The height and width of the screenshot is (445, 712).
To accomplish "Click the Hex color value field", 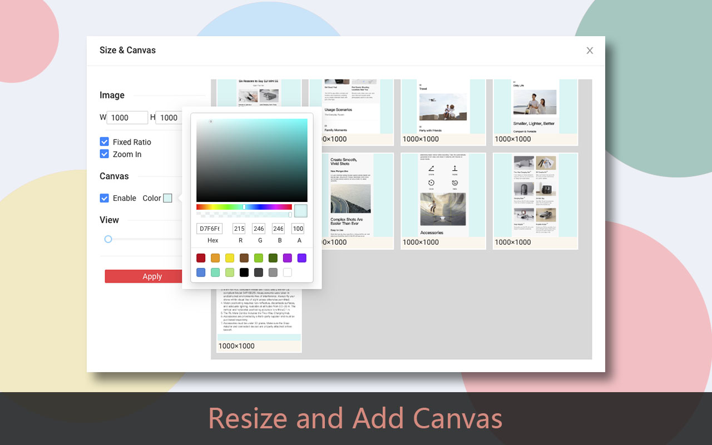I will (x=209, y=229).
